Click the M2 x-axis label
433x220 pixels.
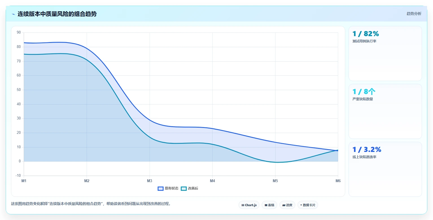click(x=87, y=181)
